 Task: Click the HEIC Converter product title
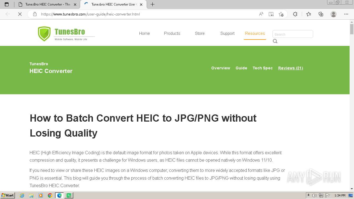click(51, 71)
